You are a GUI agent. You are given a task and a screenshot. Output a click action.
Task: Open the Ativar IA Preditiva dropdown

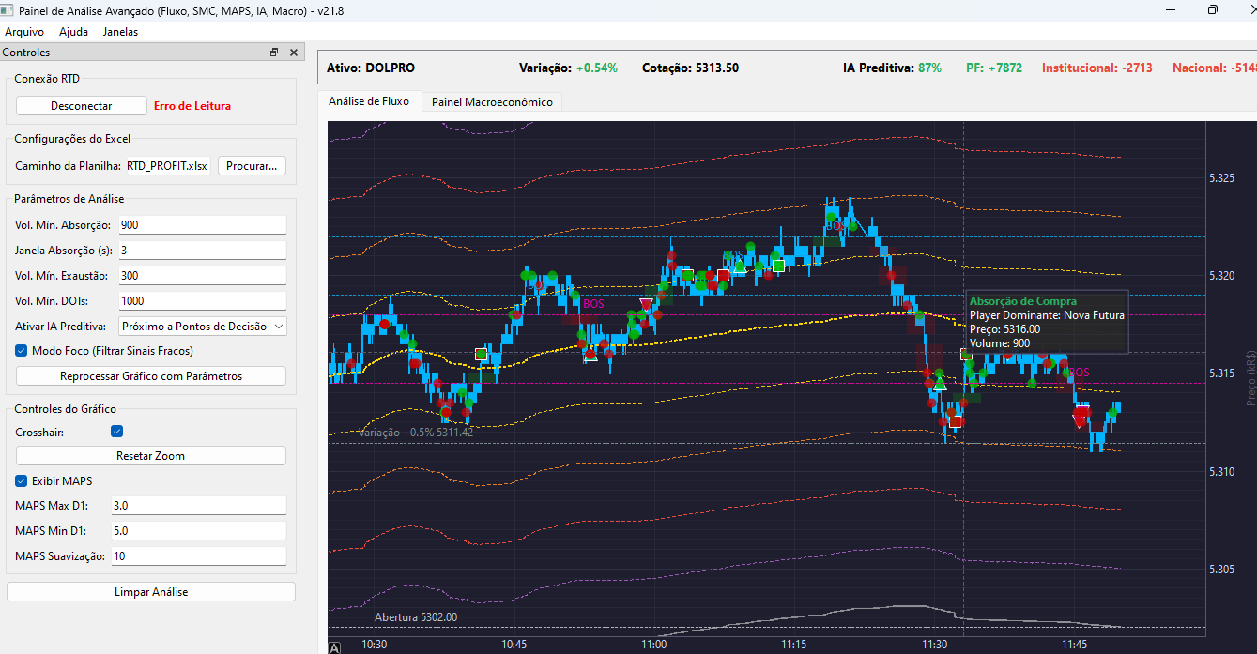pos(203,327)
